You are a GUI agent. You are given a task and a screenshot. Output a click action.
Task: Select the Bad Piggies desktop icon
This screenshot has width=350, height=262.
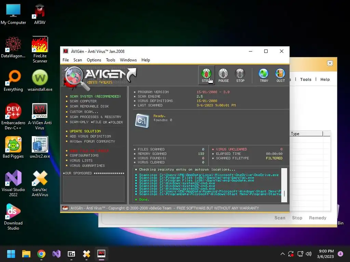[x=13, y=147]
